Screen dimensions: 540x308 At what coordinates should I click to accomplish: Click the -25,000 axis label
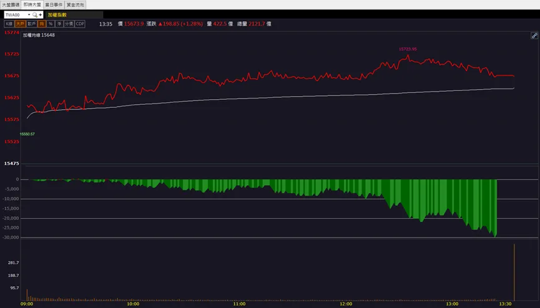[11, 228]
